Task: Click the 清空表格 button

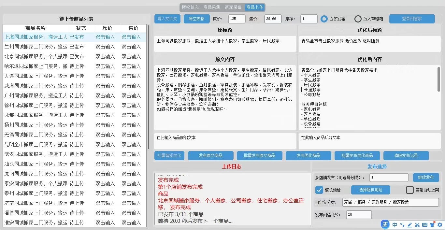Action: (196, 19)
